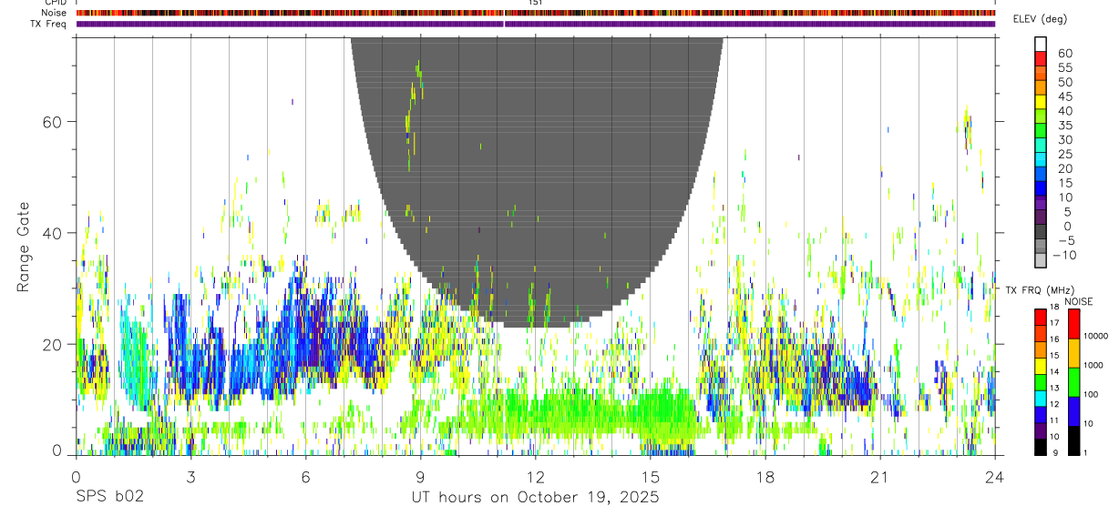Select the red ELEV segment beside 60
The image size is (1119, 516).
coord(1041,58)
